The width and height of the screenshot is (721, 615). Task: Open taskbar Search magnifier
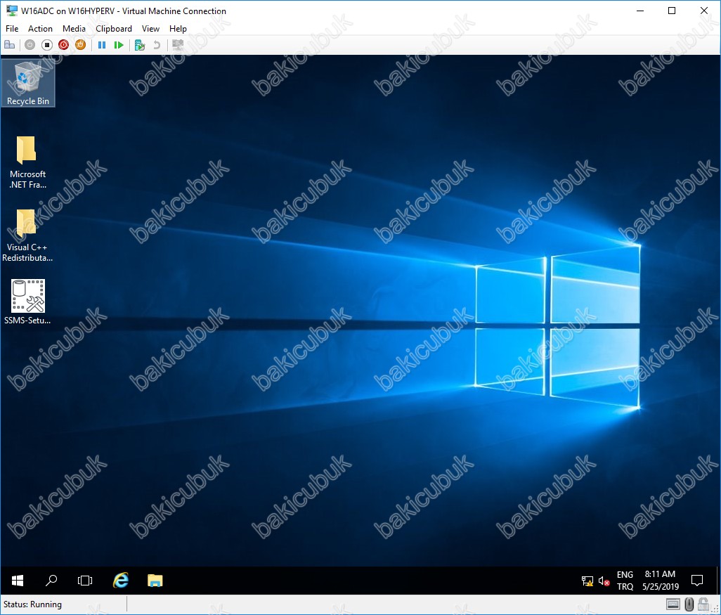51,581
